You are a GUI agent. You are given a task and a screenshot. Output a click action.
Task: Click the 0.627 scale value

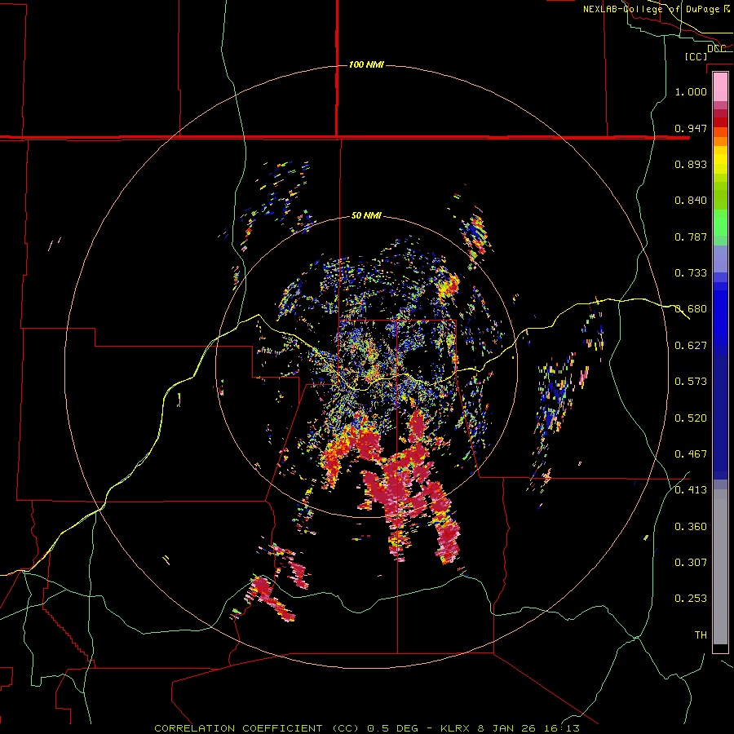[x=691, y=345]
